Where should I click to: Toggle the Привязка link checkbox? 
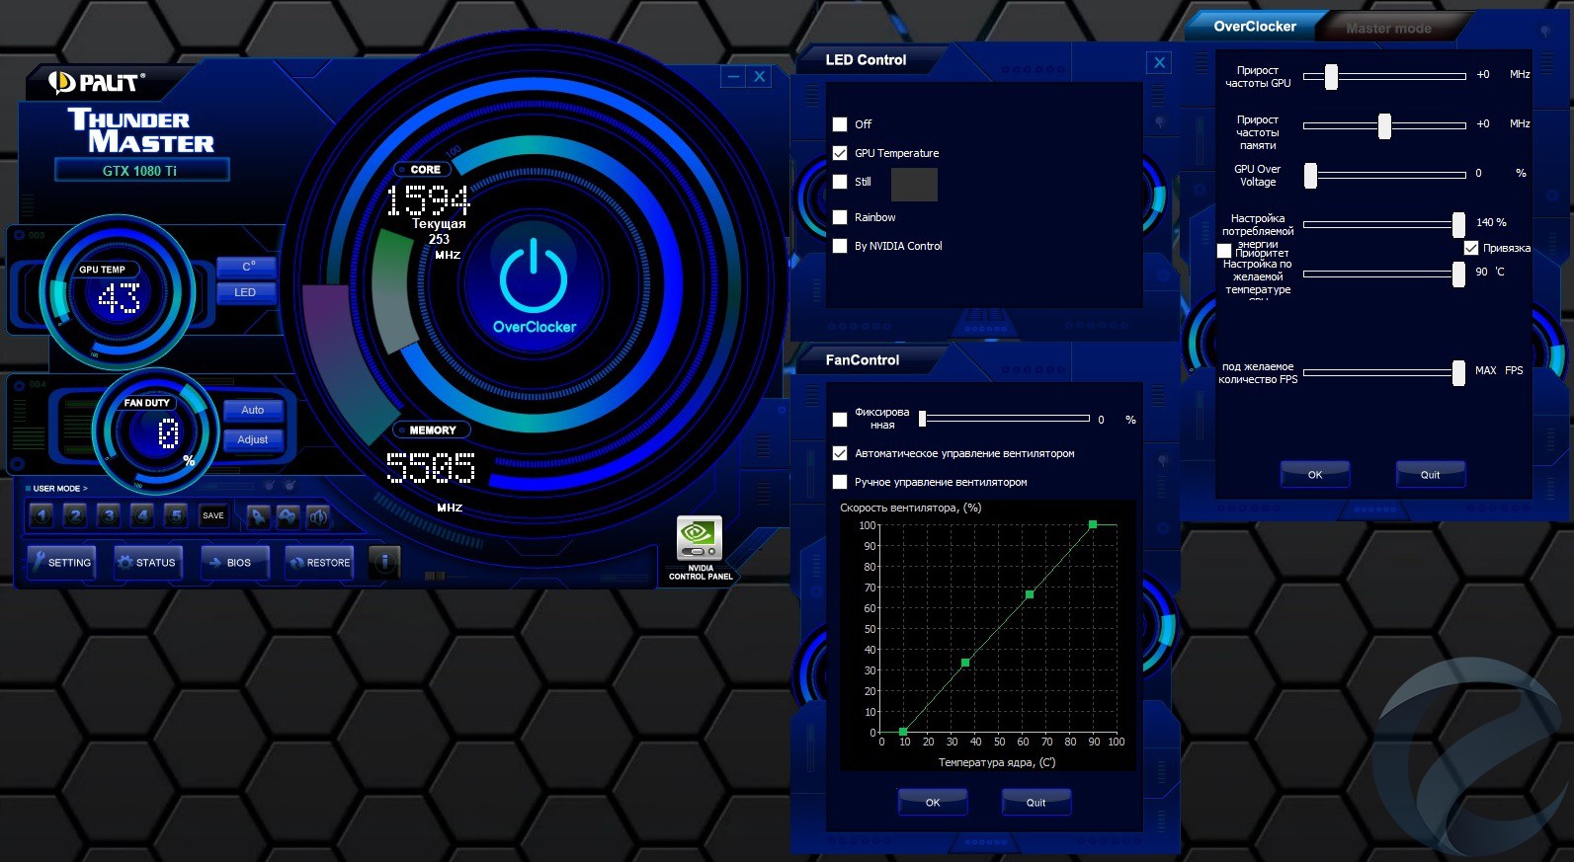click(x=1471, y=248)
